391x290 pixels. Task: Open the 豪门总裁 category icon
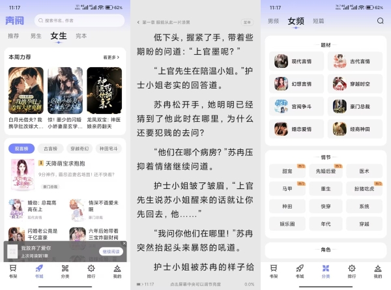(x=340, y=106)
